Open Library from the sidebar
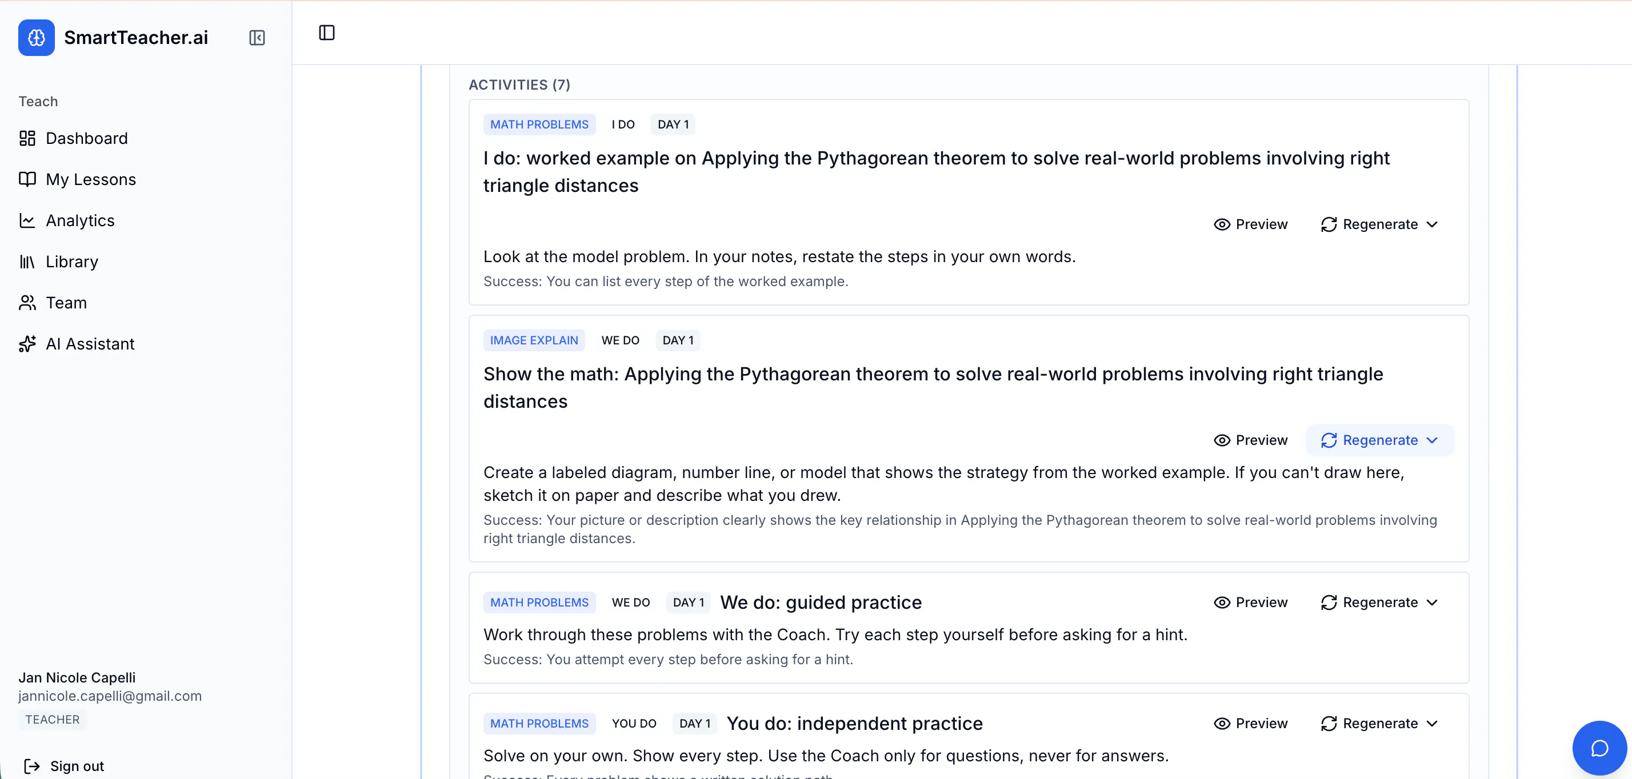 coord(71,262)
